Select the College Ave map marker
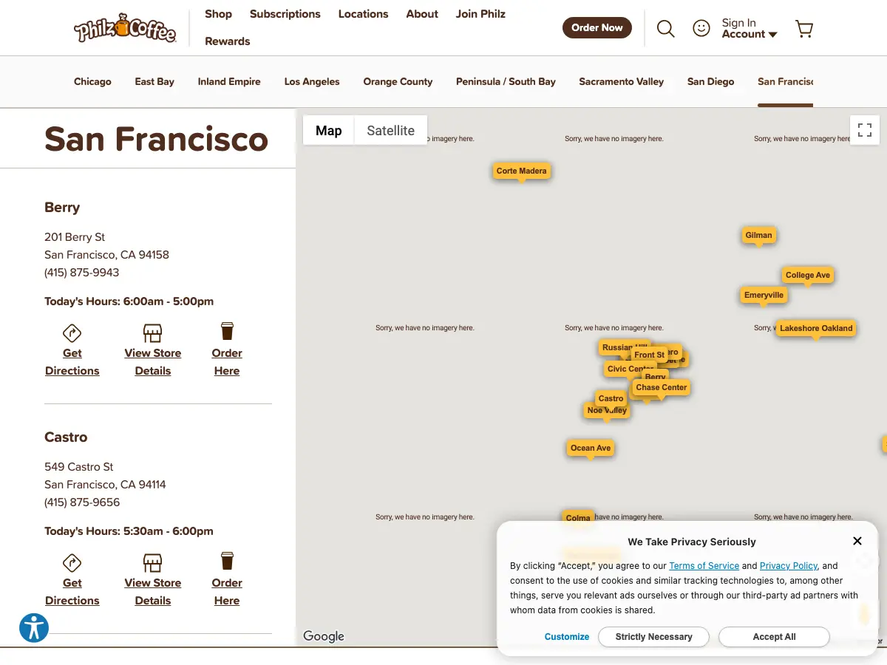Screen dimensions: 887x665 click(808, 275)
